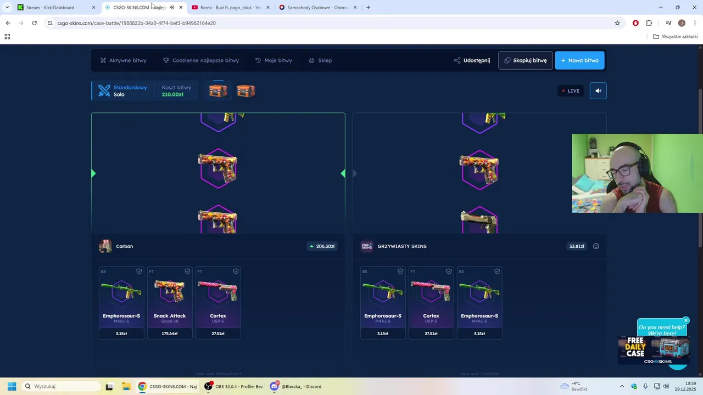Screen dimensions: 703x395
Task: Show hidden system tray icons
Action: pos(622,386)
